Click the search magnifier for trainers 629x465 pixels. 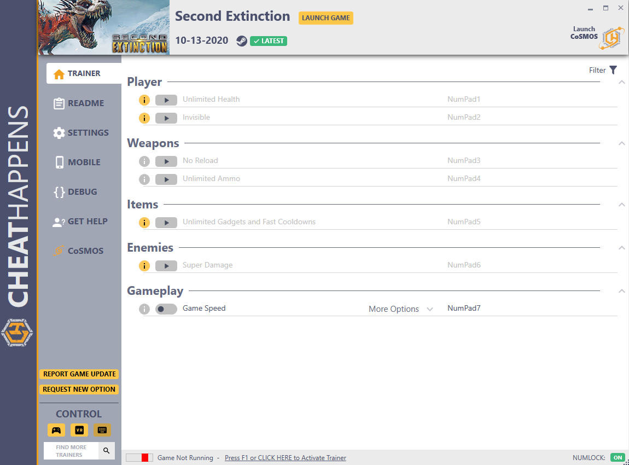click(x=106, y=451)
